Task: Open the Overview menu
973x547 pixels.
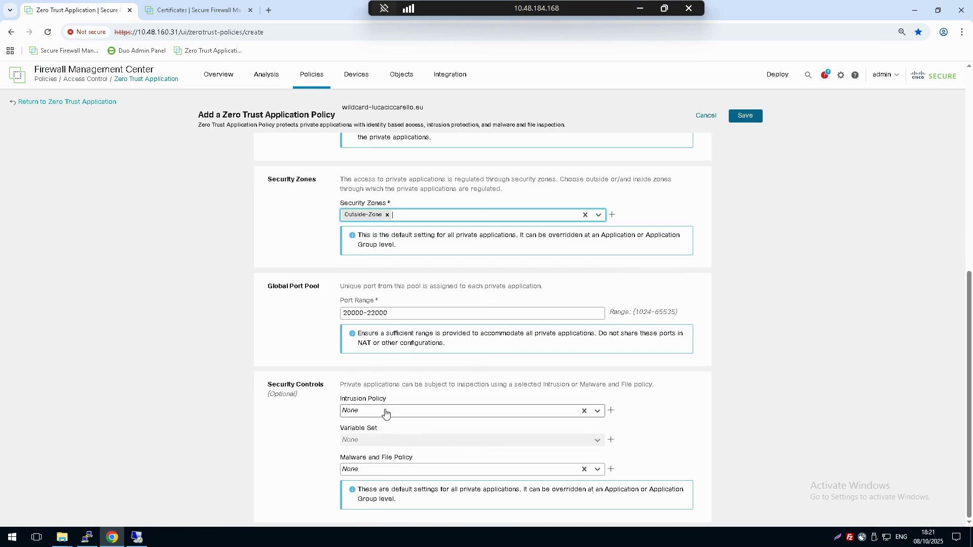Action: tap(218, 74)
